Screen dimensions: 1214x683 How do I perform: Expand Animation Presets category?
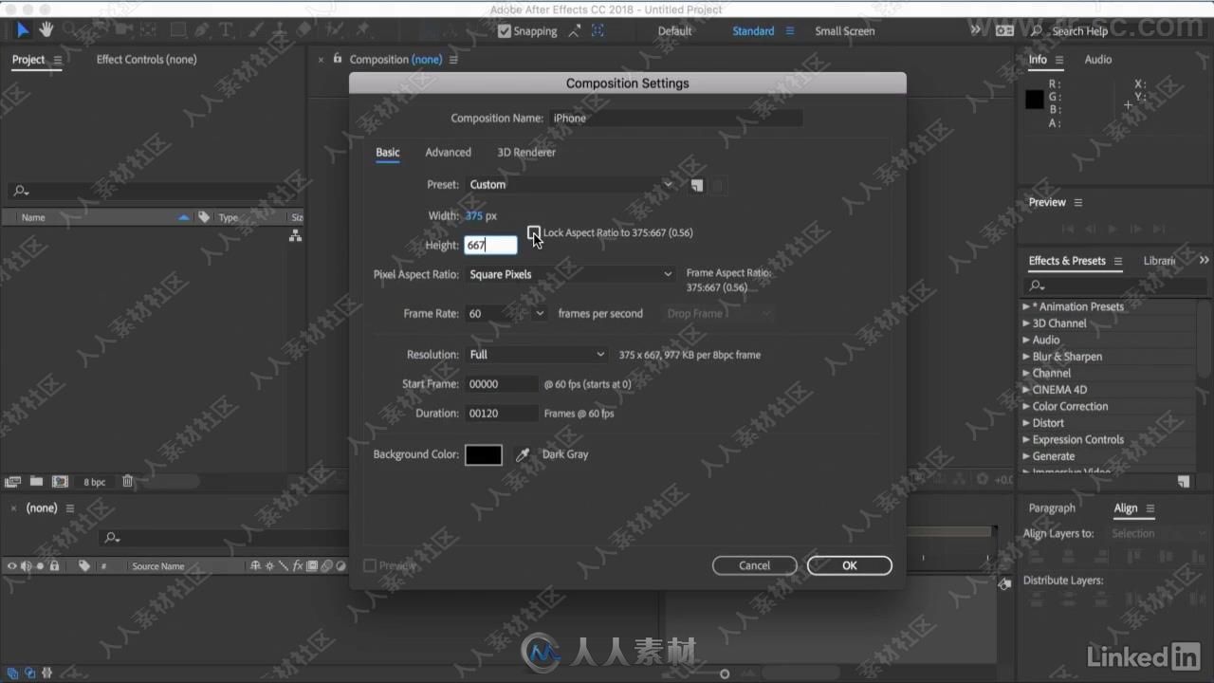(x=1026, y=306)
